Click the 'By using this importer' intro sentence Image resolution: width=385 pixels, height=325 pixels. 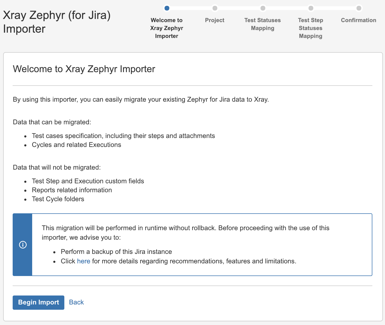[141, 100]
